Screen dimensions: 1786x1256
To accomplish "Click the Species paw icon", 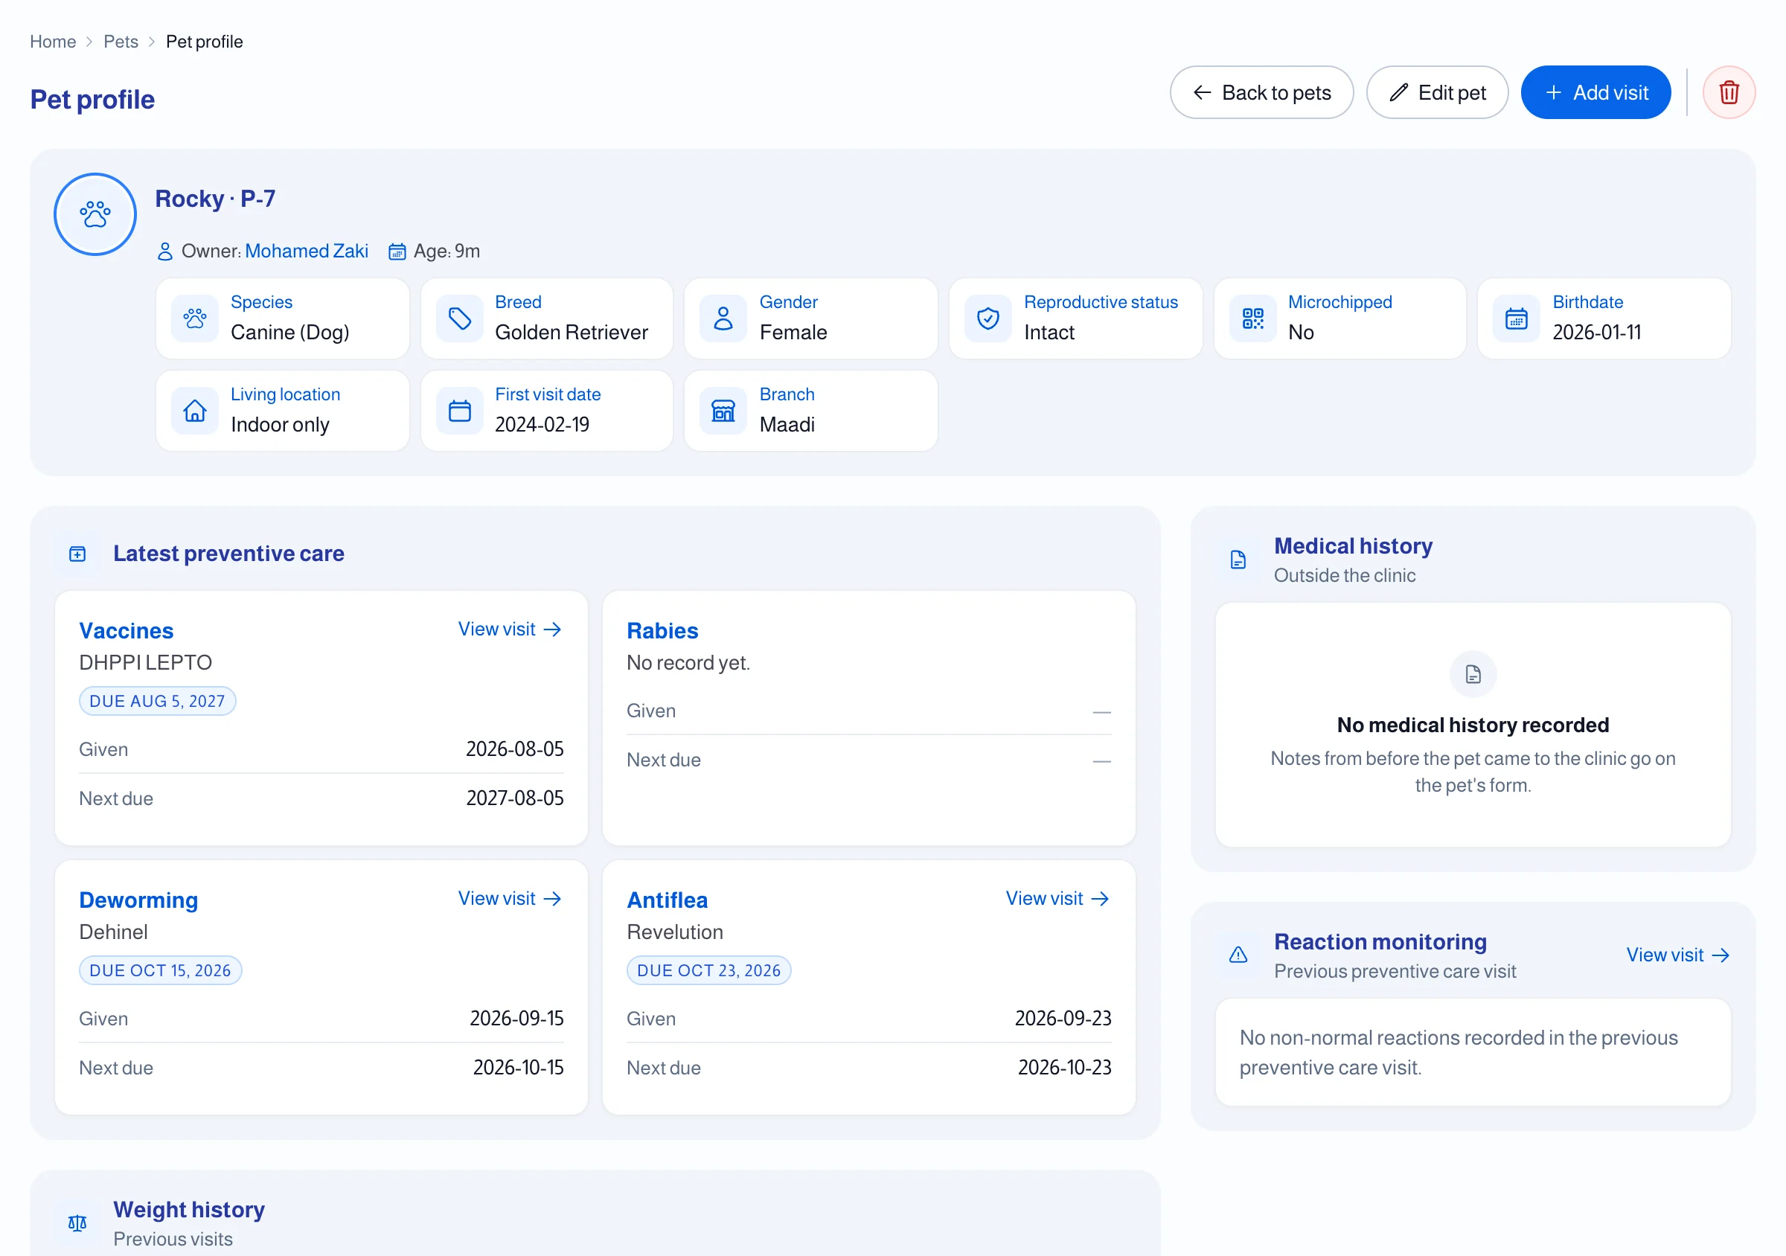I will click(x=194, y=318).
